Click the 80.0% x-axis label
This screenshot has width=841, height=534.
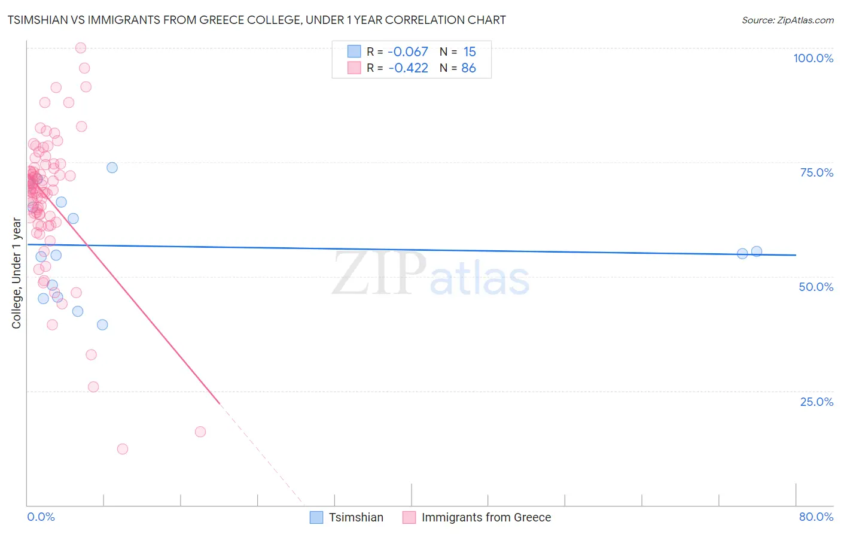pos(816,517)
